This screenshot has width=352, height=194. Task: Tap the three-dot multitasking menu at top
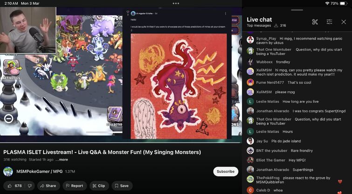(176, 3)
